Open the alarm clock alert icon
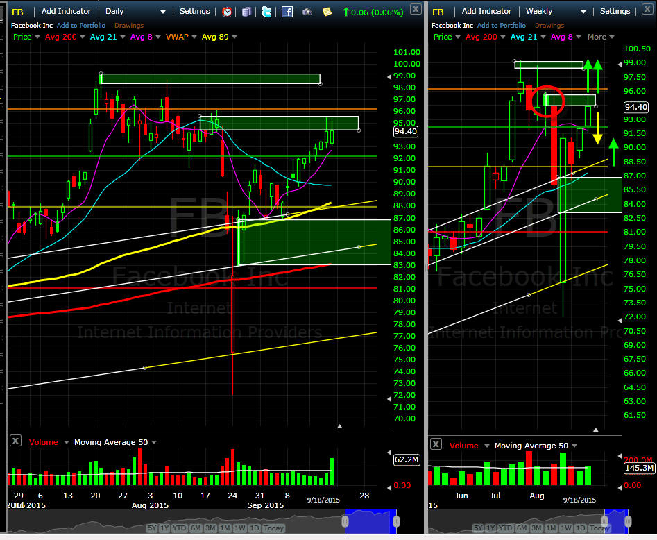 pos(227,12)
